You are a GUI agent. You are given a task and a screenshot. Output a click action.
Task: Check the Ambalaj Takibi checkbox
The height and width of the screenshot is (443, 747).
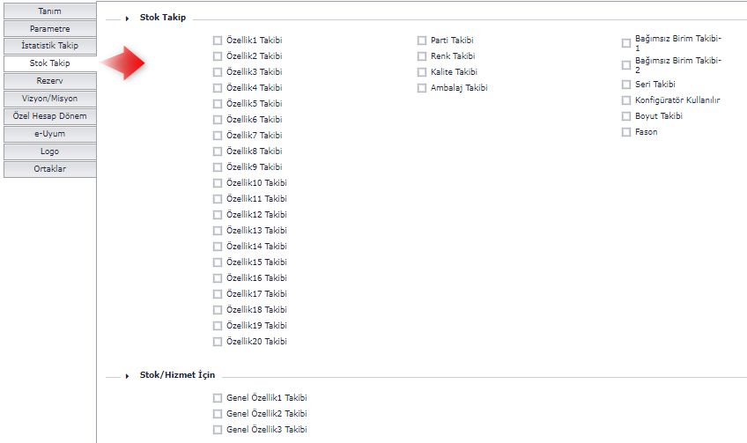click(422, 88)
